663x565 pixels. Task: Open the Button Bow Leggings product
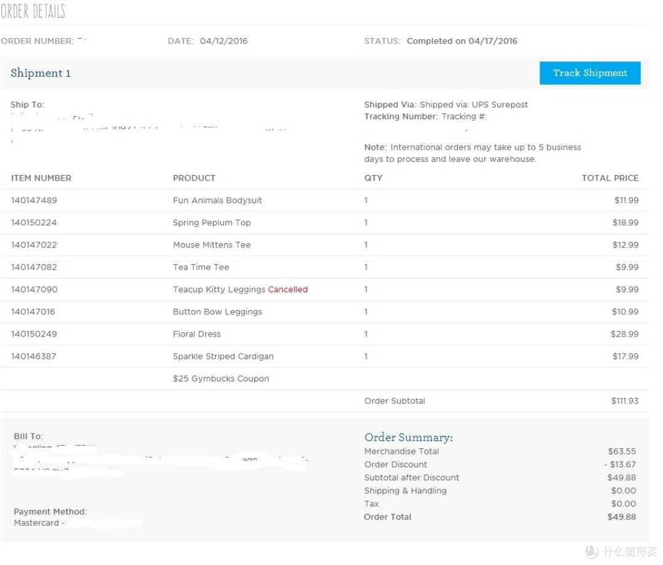[x=217, y=312]
